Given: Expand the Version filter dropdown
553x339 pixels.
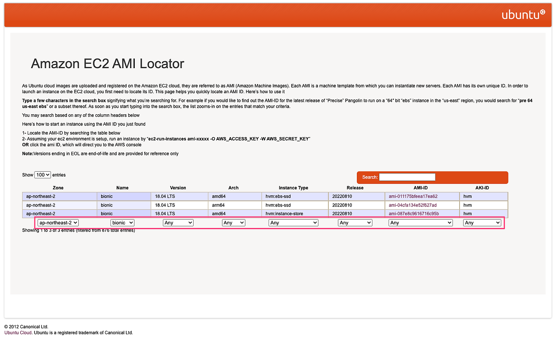Looking at the screenshot, I should (x=178, y=223).
